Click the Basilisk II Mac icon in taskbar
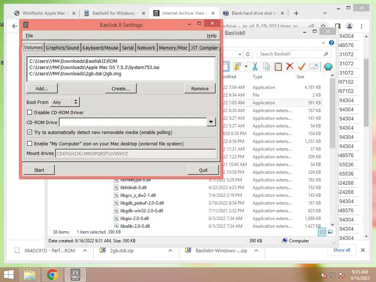The width and height of the screenshot is (376, 282). pos(75,275)
